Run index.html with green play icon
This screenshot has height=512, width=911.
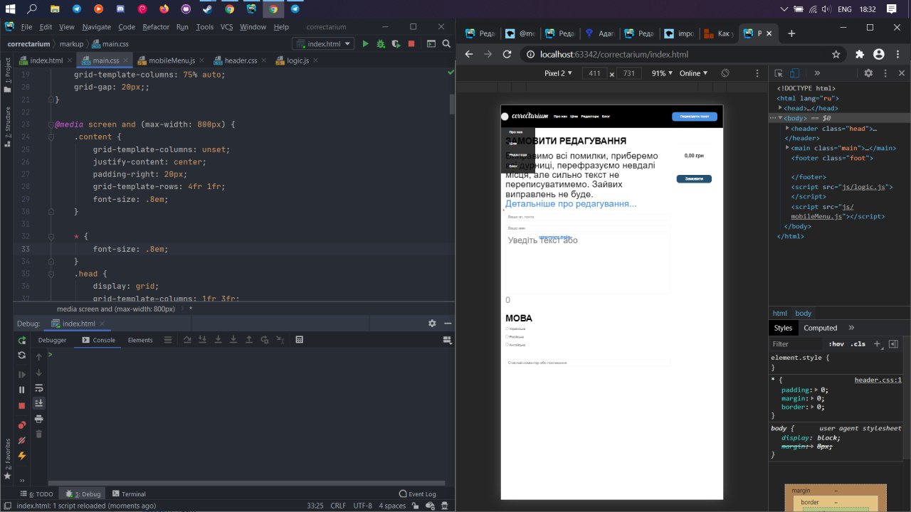(365, 44)
